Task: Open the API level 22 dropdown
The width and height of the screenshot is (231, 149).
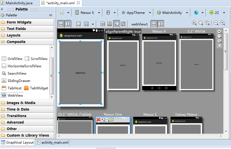Action: click(x=217, y=13)
